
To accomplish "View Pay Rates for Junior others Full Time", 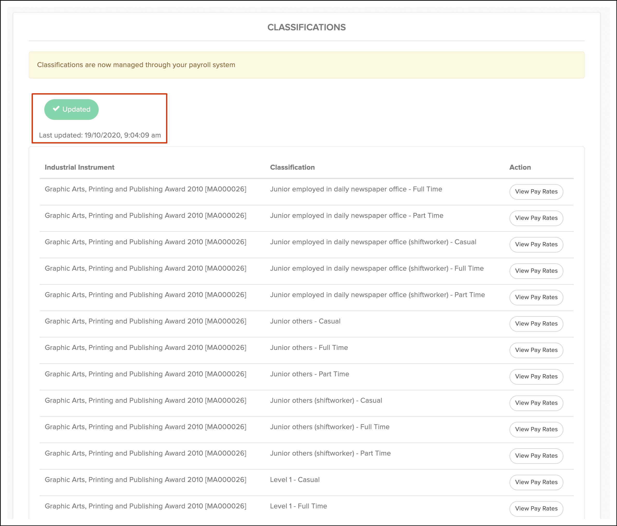I will pos(536,350).
